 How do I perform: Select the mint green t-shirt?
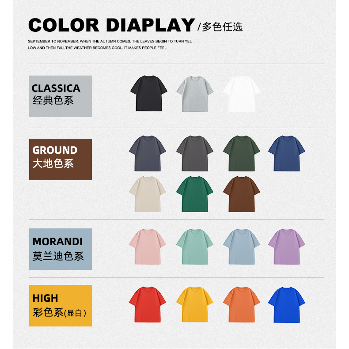coord(195,247)
